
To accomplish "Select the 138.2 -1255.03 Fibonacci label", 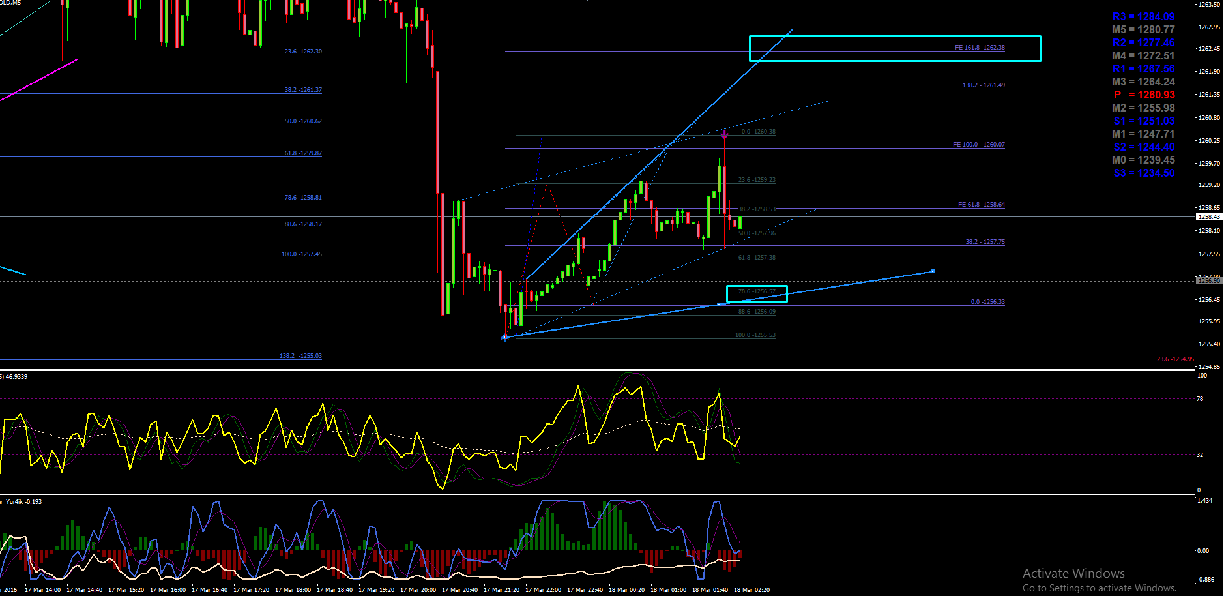I will click(x=300, y=356).
